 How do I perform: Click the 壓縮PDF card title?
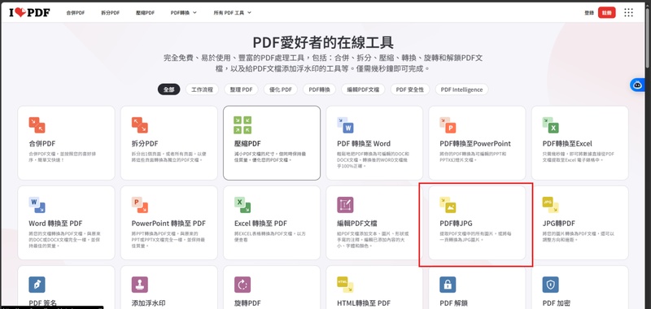(x=247, y=143)
